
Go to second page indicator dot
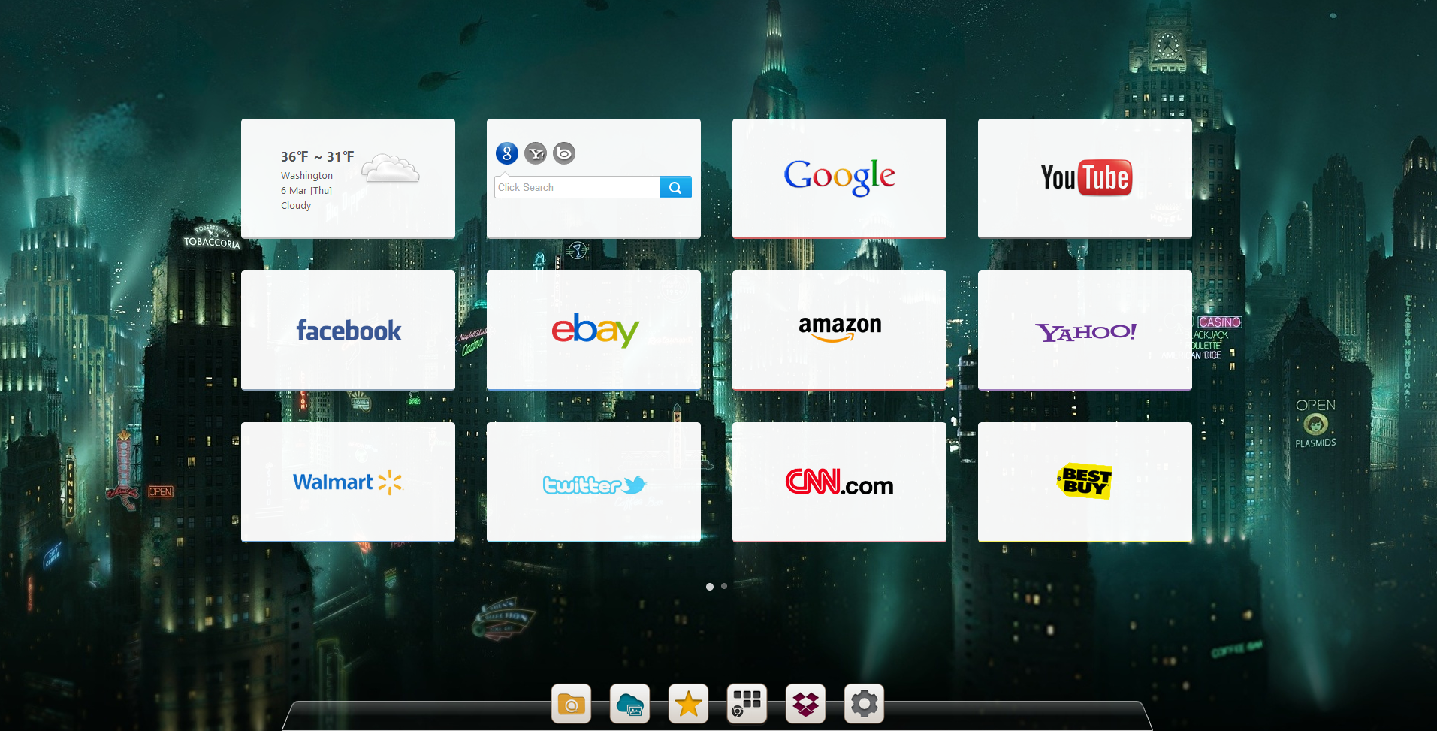724,586
